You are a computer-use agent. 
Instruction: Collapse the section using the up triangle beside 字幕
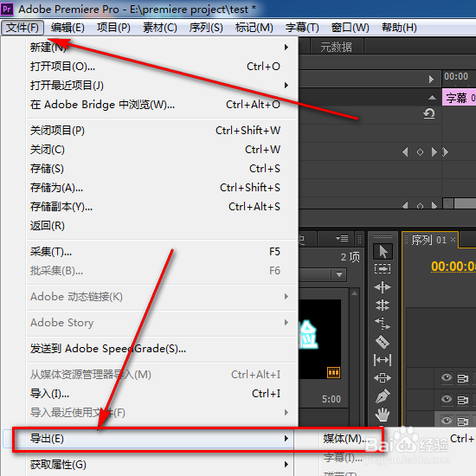432,98
